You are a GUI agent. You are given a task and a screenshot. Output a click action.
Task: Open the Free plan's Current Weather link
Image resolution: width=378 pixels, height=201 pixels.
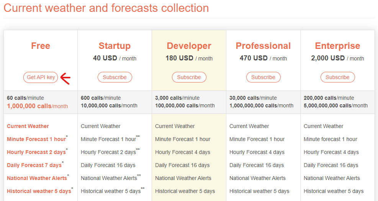28,126
